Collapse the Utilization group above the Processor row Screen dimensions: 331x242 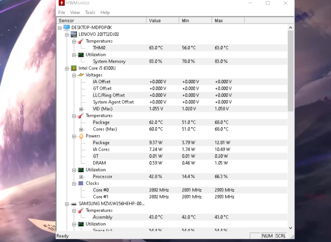74,170
